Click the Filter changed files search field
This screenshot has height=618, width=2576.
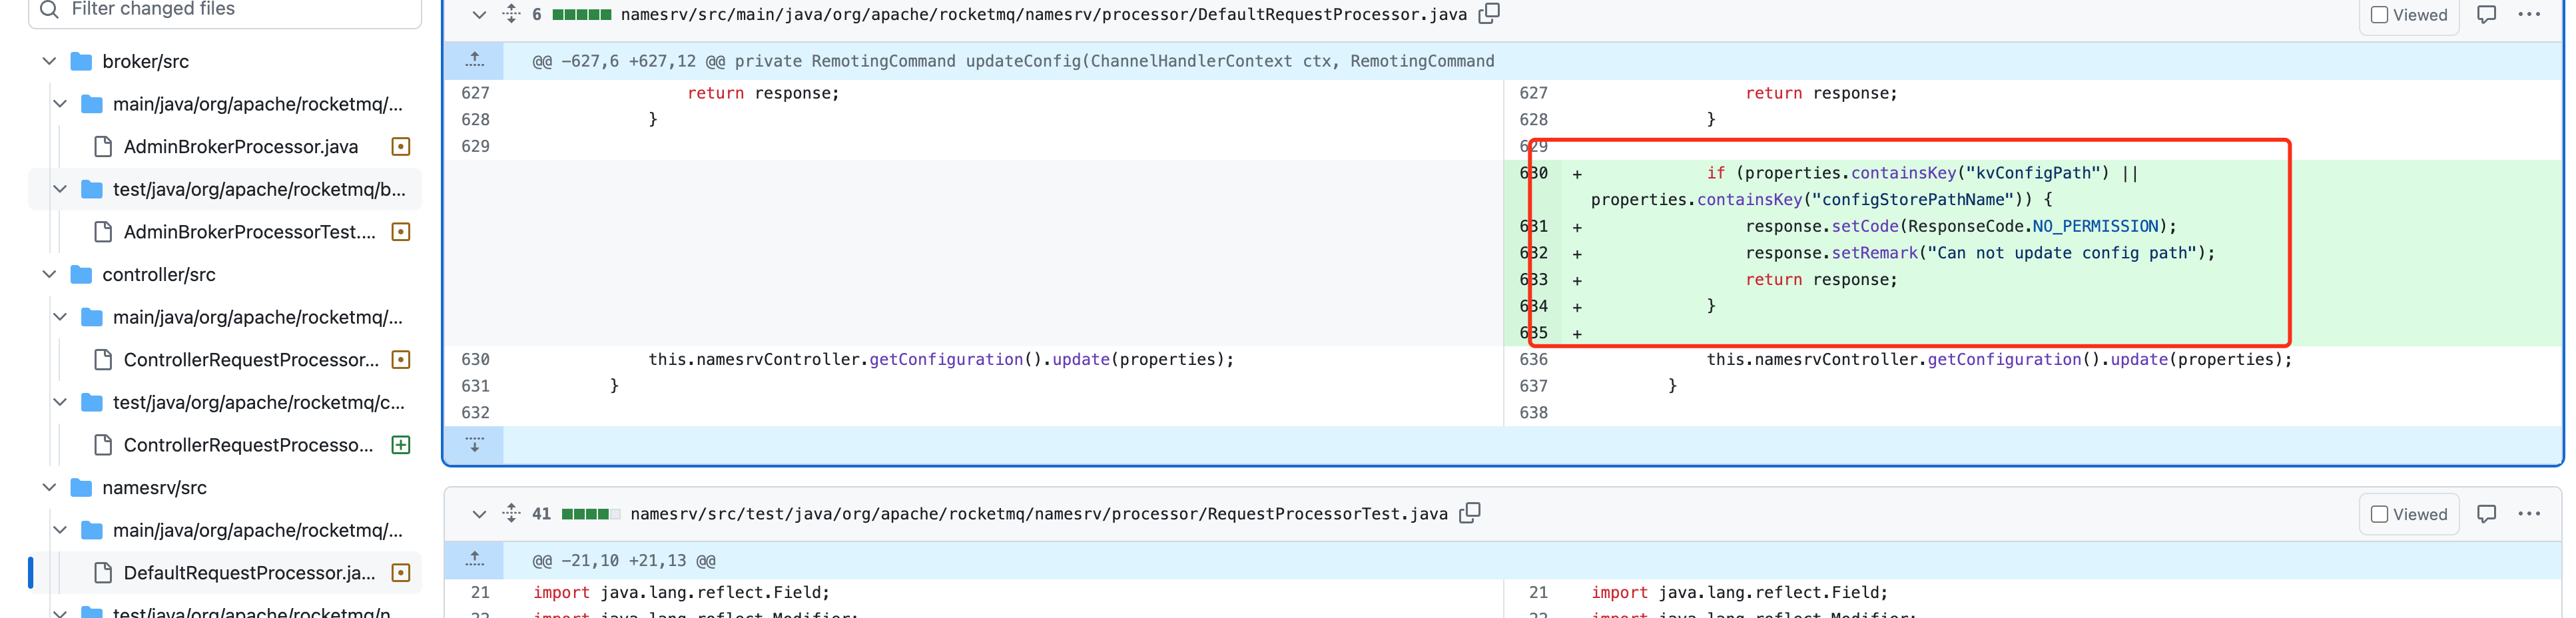225,10
